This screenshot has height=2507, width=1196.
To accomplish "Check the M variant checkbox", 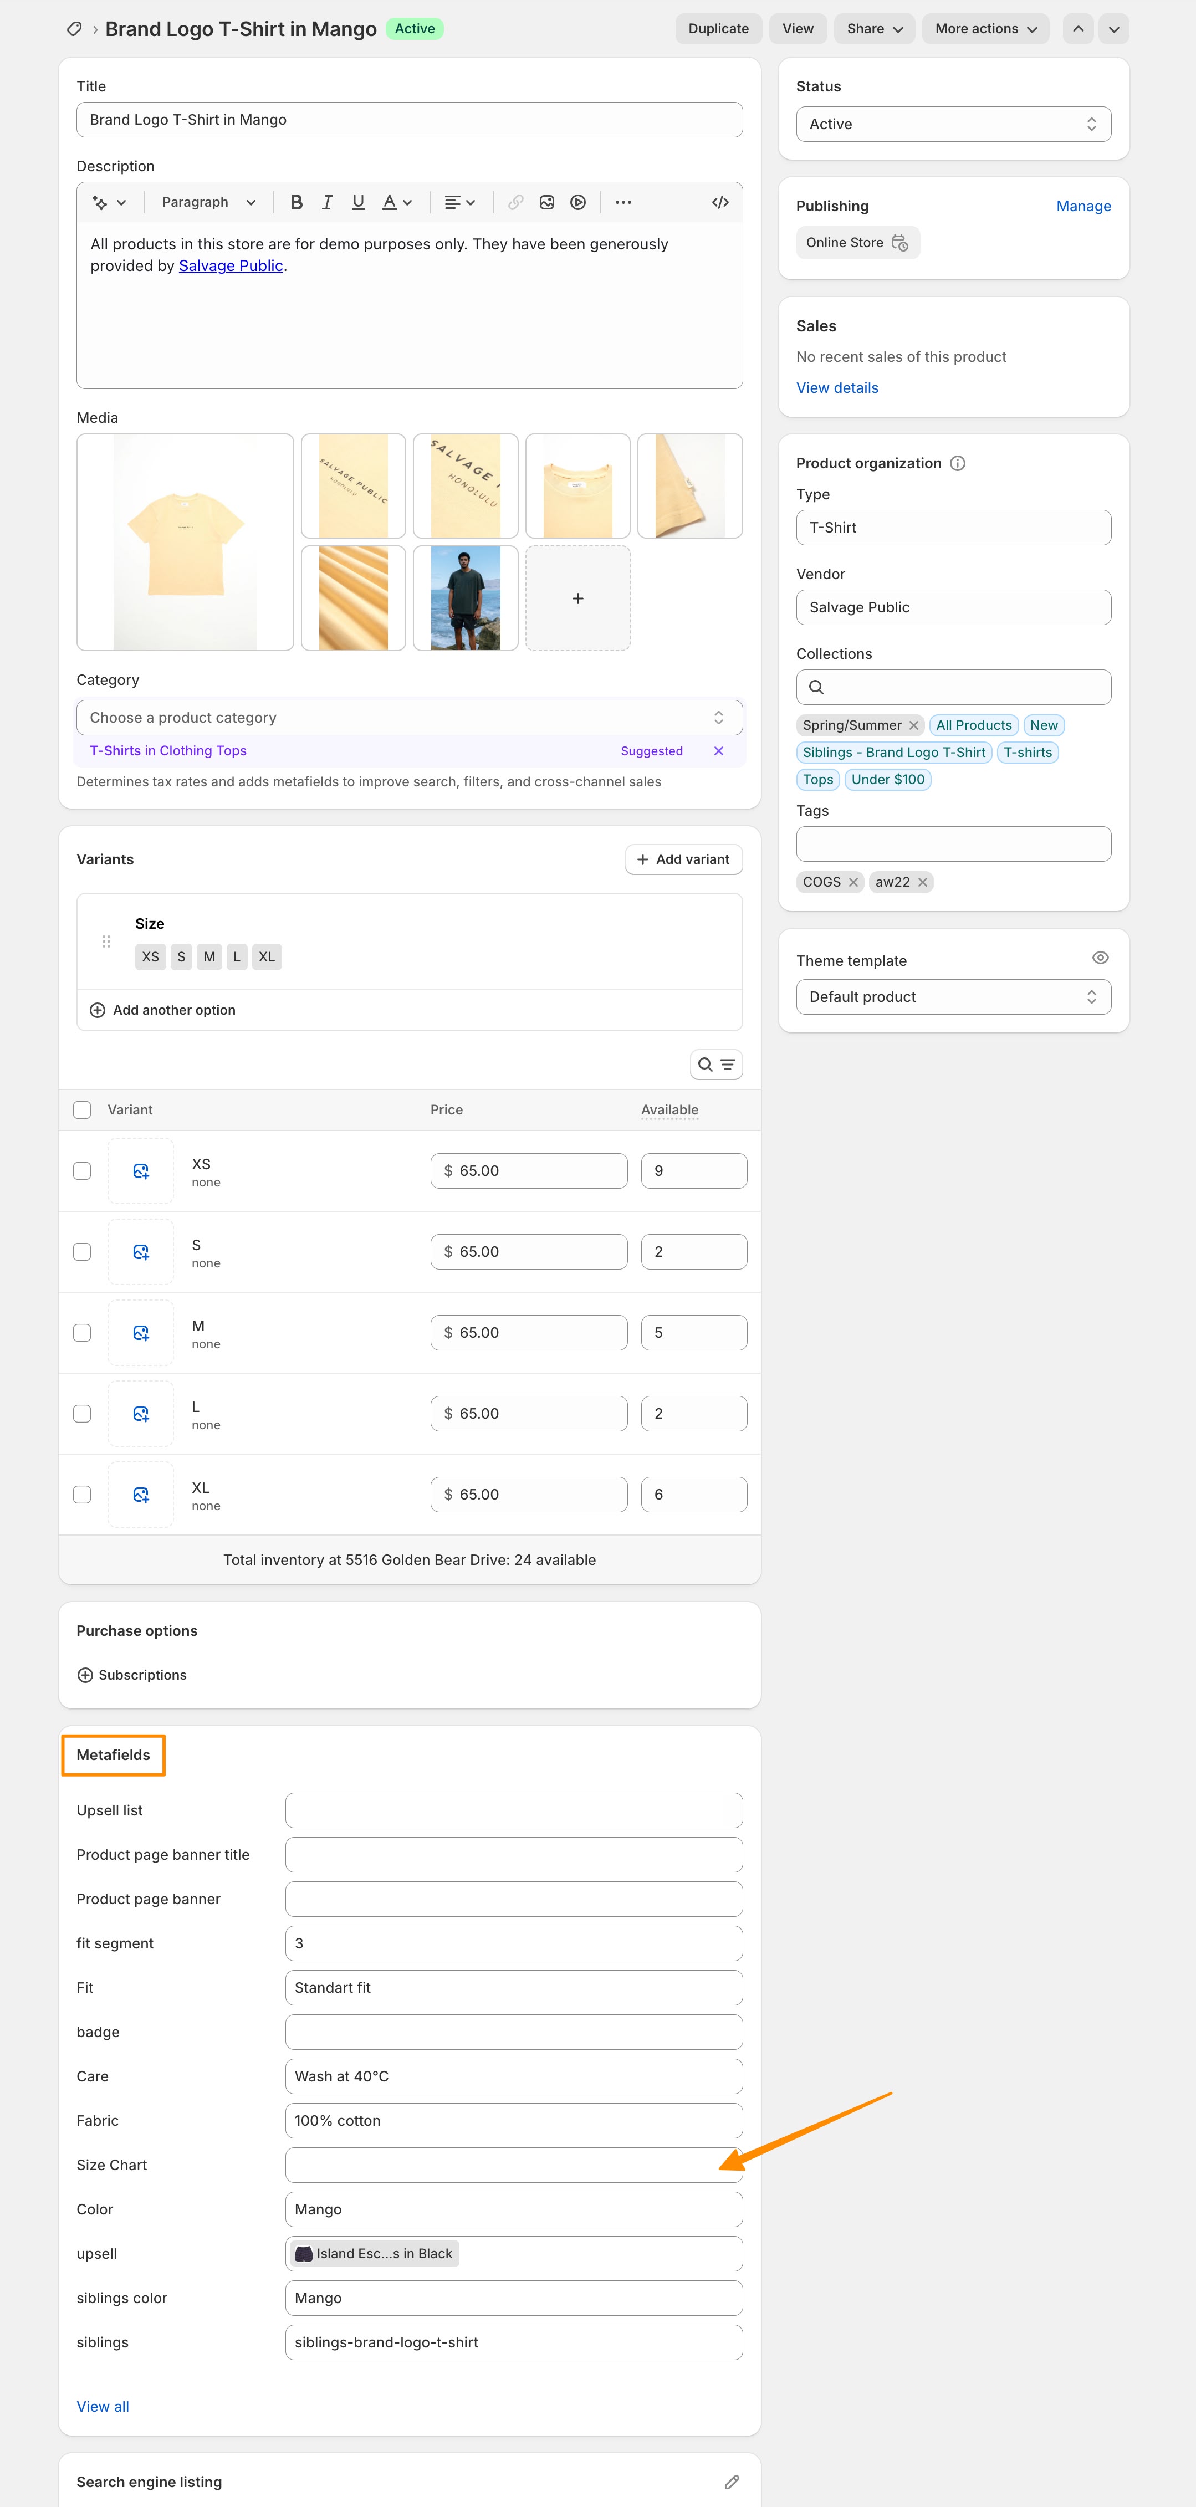I will (83, 1332).
